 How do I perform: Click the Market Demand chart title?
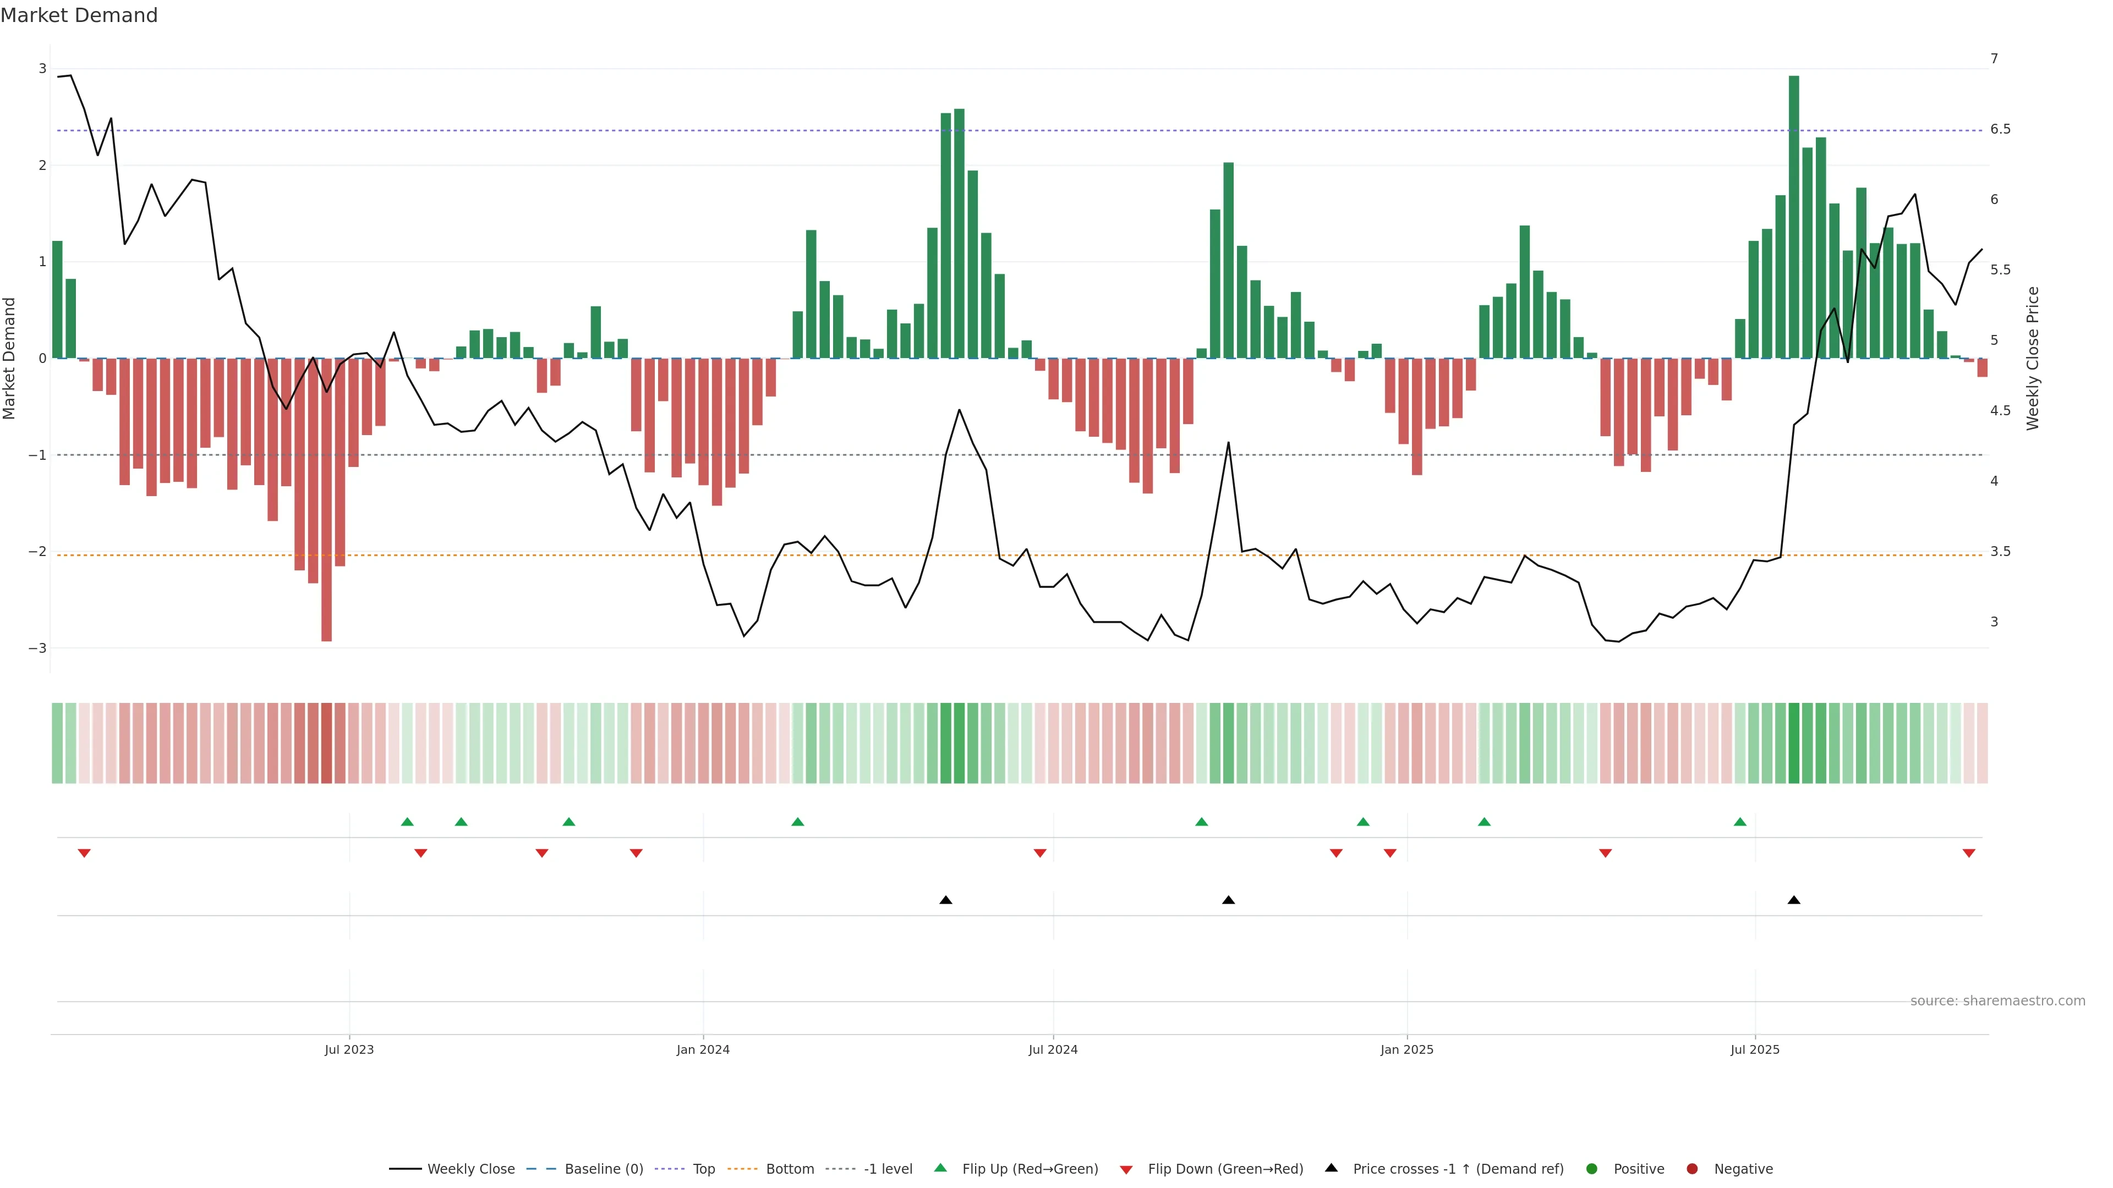point(79,15)
